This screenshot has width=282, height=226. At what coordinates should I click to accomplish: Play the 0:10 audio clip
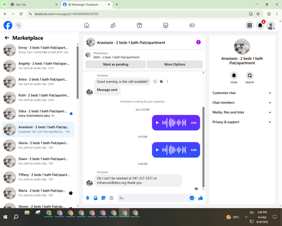coord(157,123)
